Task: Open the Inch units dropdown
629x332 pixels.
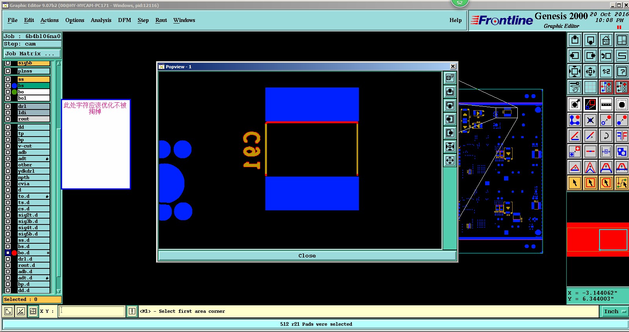Action: pos(615,311)
